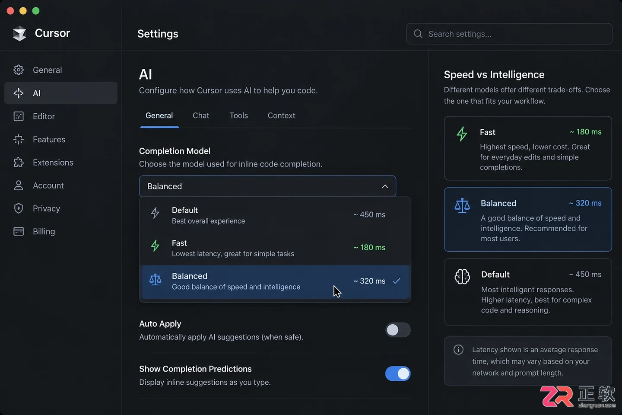Open Privacy settings

(x=61, y=208)
